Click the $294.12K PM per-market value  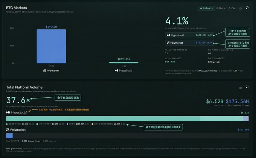(x=214, y=62)
